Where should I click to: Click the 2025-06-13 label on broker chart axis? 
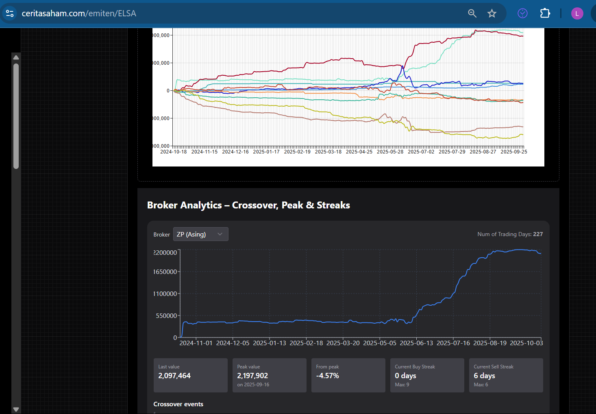(x=416, y=343)
